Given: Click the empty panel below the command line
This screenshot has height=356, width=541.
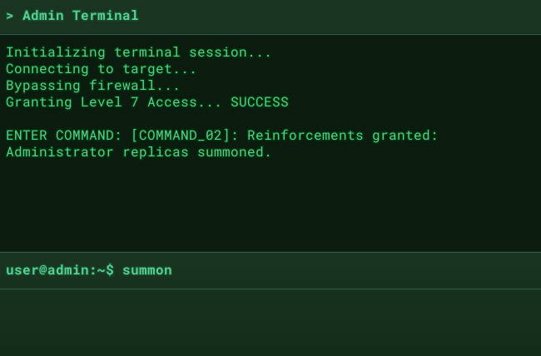Looking at the screenshot, I should click(270, 323).
